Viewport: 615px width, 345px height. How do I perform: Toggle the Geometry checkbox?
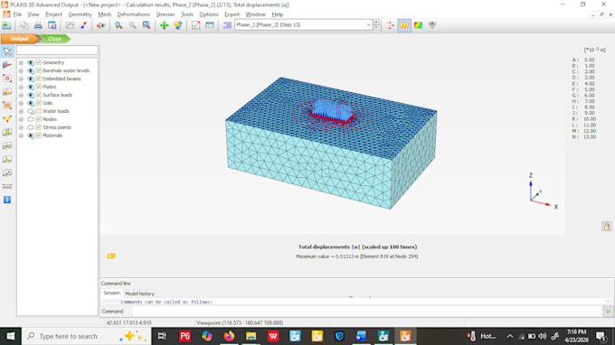(x=38, y=62)
